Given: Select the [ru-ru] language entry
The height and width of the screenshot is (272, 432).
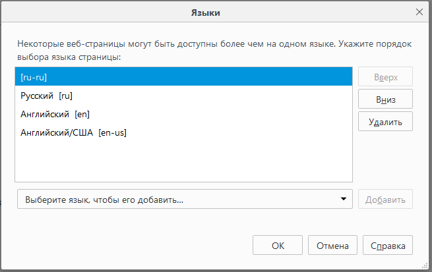Looking at the screenshot, I should pyautogui.click(x=183, y=77).
